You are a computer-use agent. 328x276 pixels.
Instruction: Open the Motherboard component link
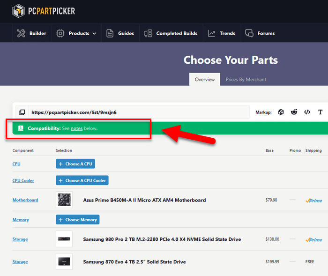(x=25, y=200)
